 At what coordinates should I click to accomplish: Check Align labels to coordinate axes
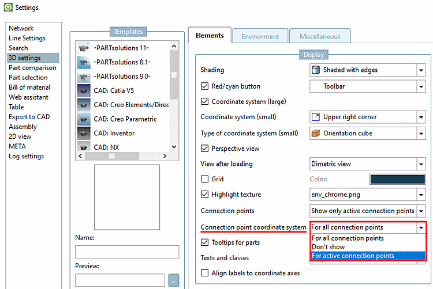tap(204, 273)
